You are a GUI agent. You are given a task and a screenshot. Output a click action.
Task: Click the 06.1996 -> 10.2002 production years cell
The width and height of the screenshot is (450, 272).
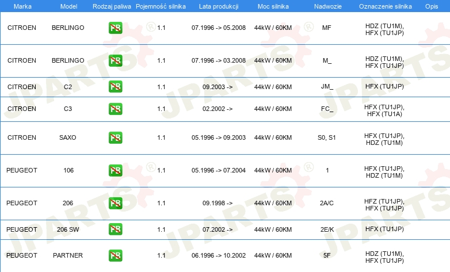coord(219,255)
